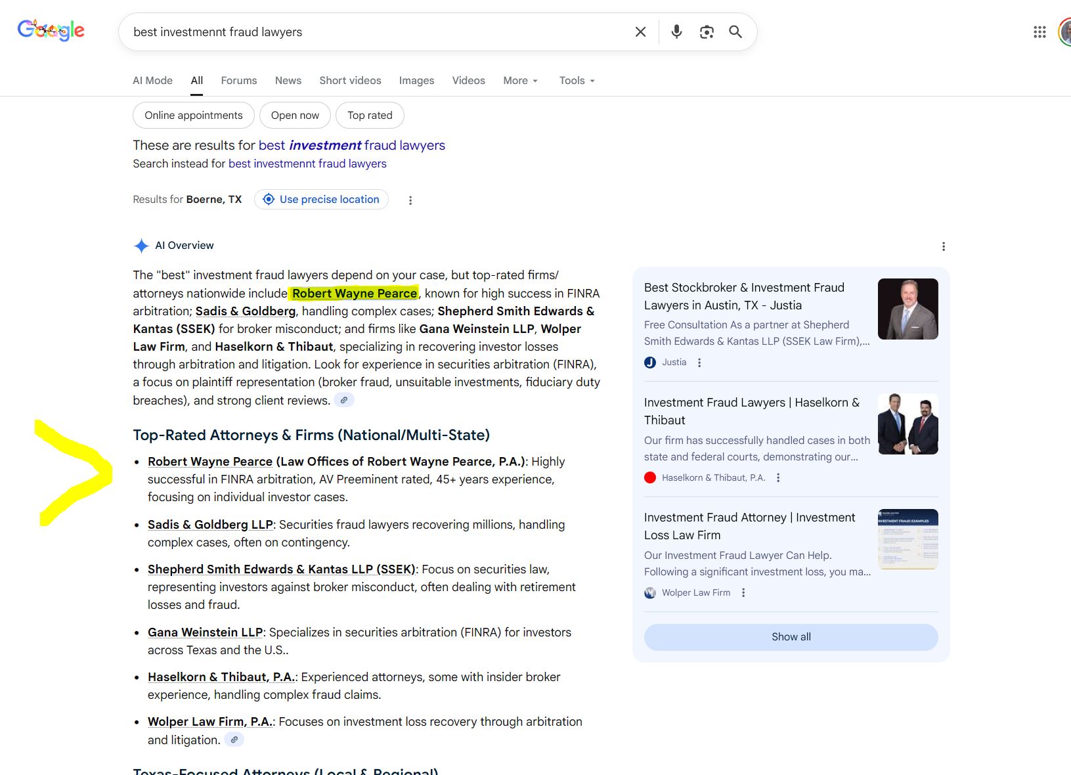The image size is (1071, 775).
Task: Switch to the News tab
Action: pos(288,81)
